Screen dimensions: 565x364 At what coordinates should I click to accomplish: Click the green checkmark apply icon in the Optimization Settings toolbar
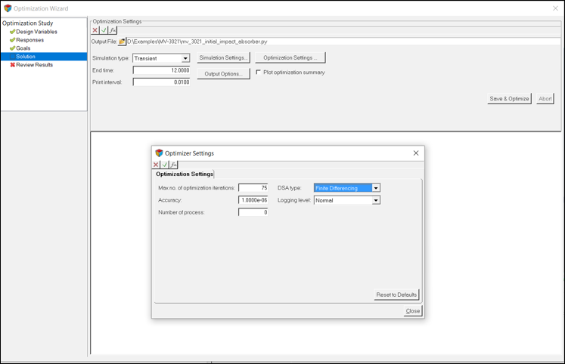click(x=104, y=30)
